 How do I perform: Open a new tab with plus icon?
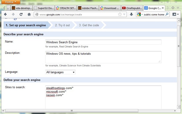pos(173,8)
